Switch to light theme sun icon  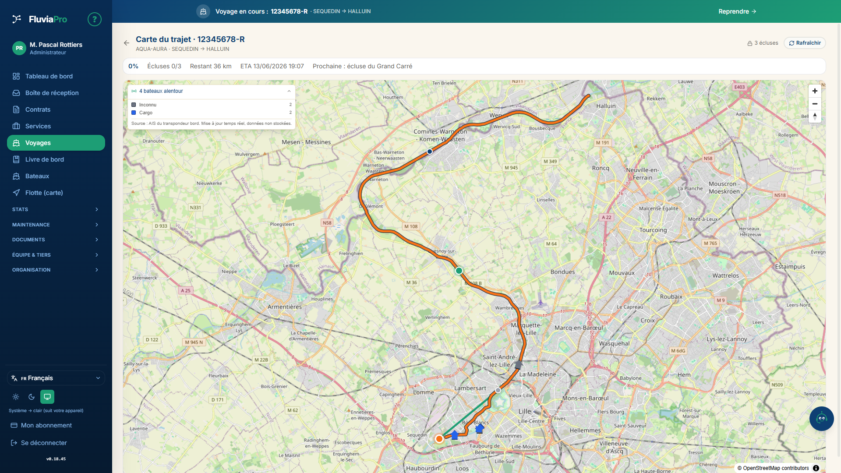(16, 397)
